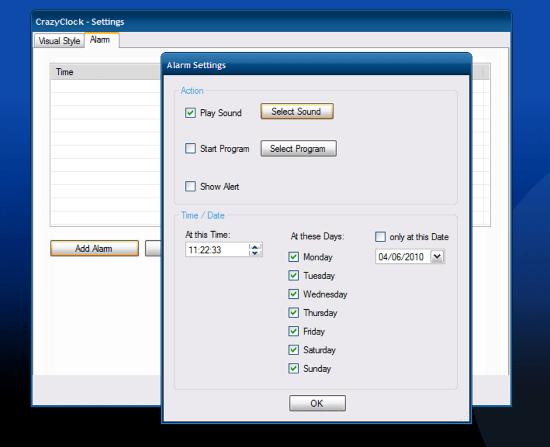Tick the 'only at this Date' checkbox

[381, 237]
